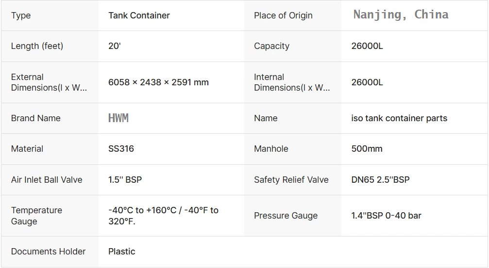This screenshot has width=489, height=268.
Task: Select the Documents Holder value 'Plastic'
Action: click(x=122, y=252)
